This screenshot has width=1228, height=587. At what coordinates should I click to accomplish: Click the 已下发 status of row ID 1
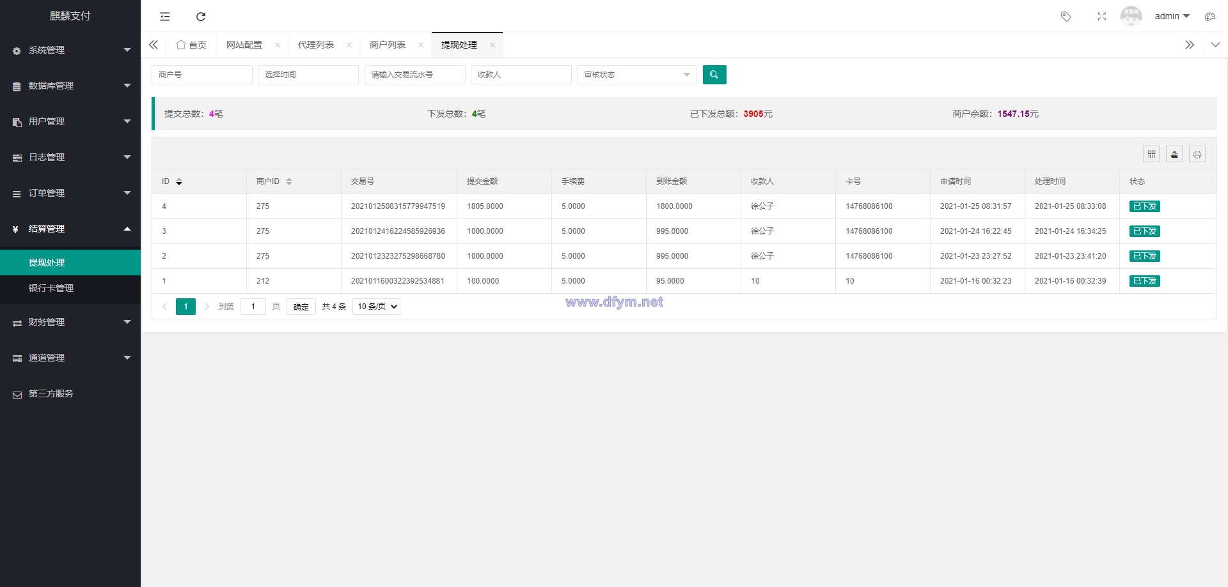[x=1145, y=281]
